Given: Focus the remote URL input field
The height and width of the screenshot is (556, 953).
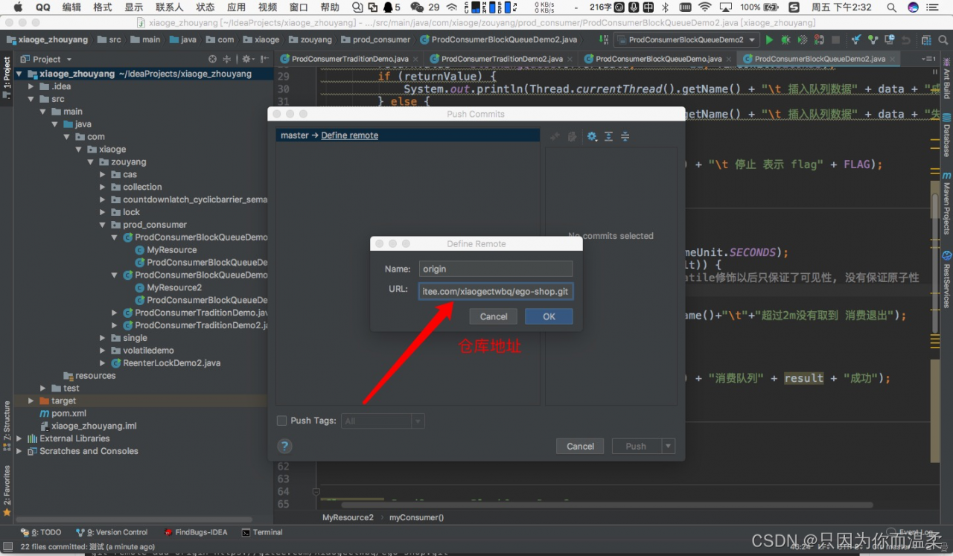Looking at the screenshot, I should (495, 292).
